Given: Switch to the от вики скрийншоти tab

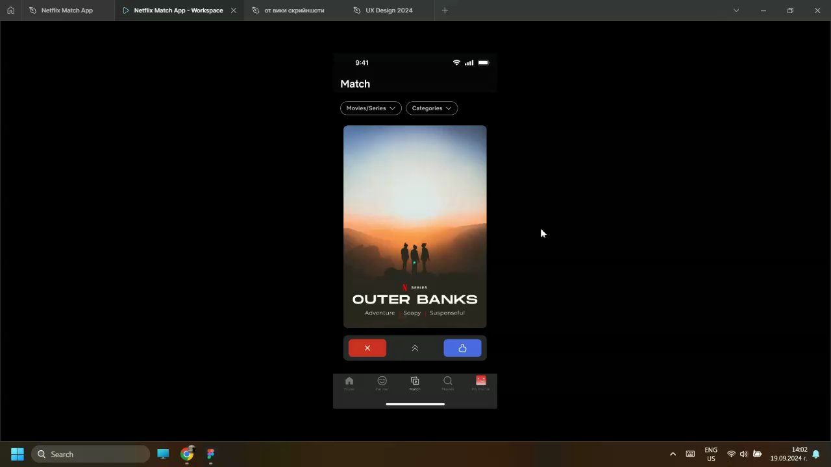Looking at the screenshot, I should (294, 10).
